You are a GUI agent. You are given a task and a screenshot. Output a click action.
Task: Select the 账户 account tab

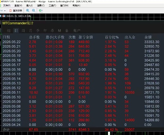pos(77,31)
